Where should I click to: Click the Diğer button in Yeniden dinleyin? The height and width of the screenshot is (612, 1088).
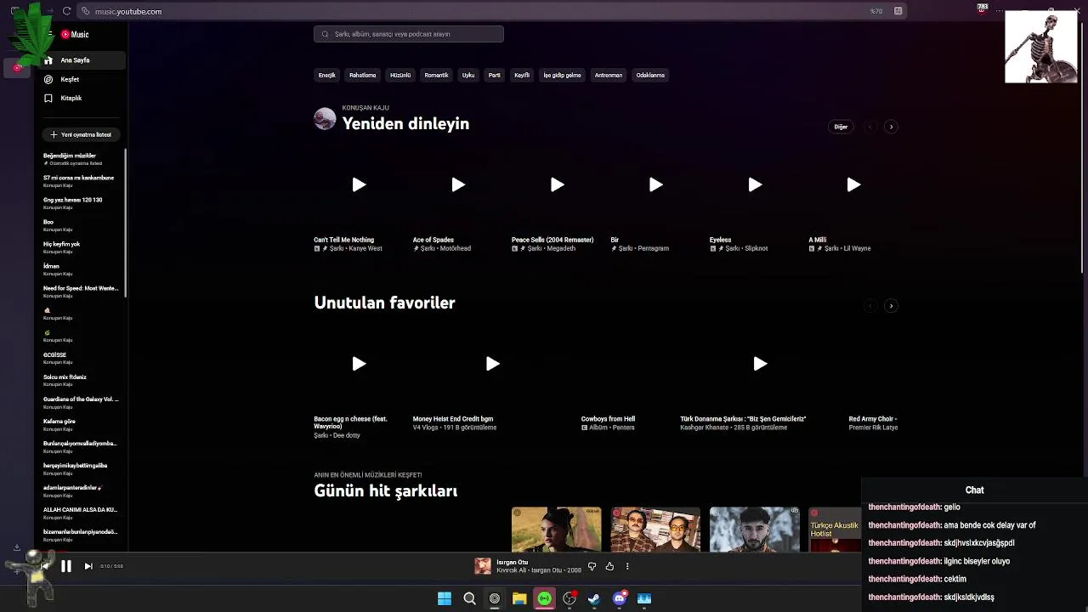(x=841, y=127)
